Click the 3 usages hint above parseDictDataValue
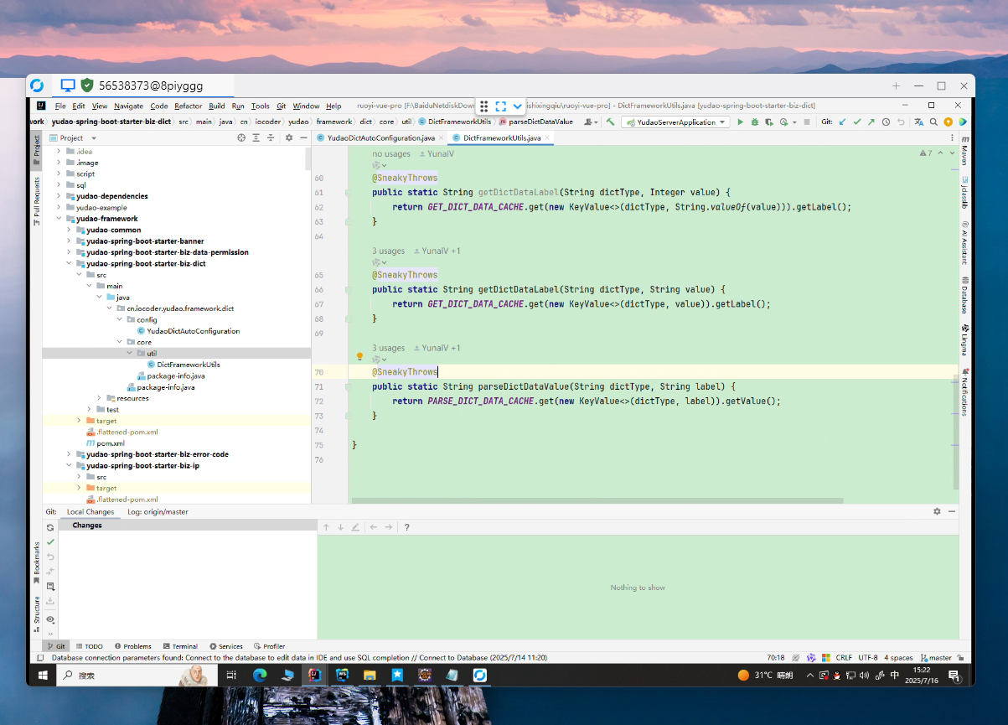The height and width of the screenshot is (725, 1008). point(388,348)
